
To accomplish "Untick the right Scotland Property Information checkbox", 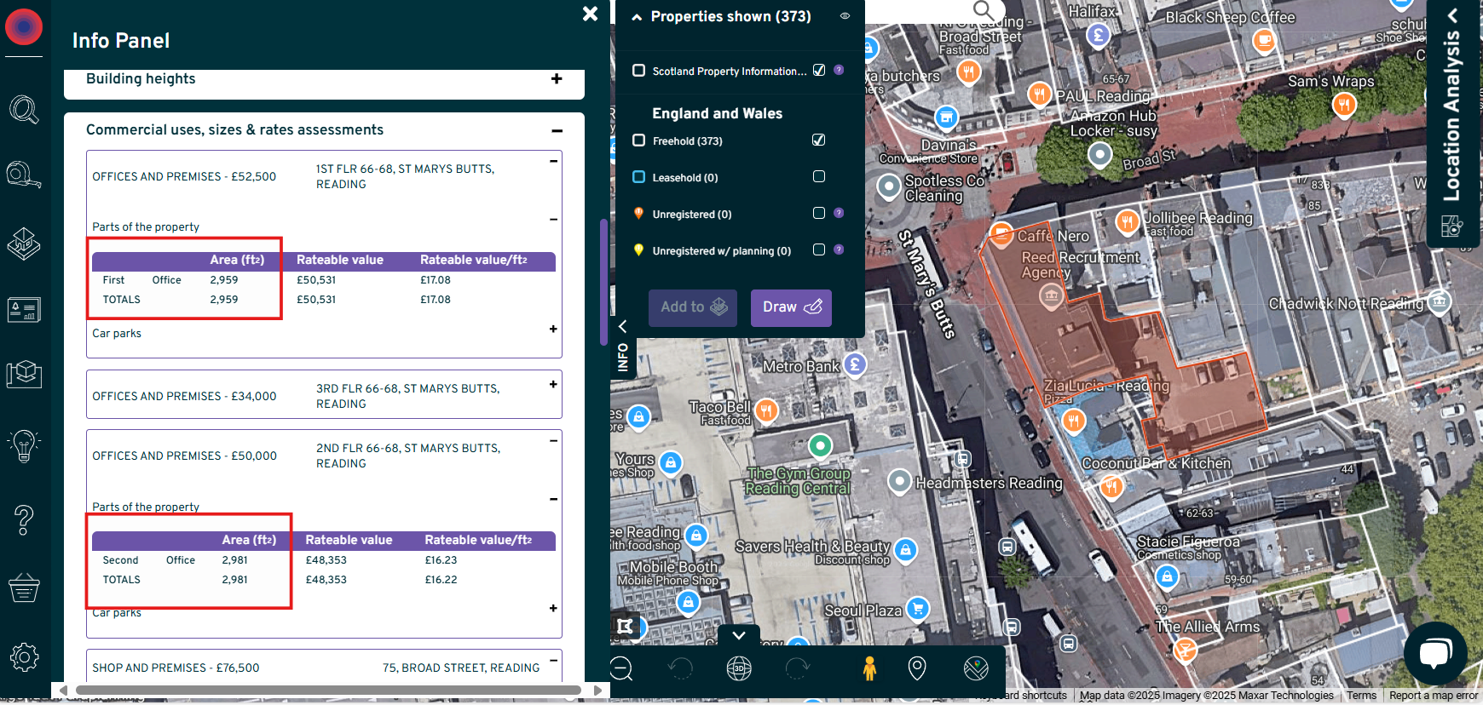I will point(819,70).
